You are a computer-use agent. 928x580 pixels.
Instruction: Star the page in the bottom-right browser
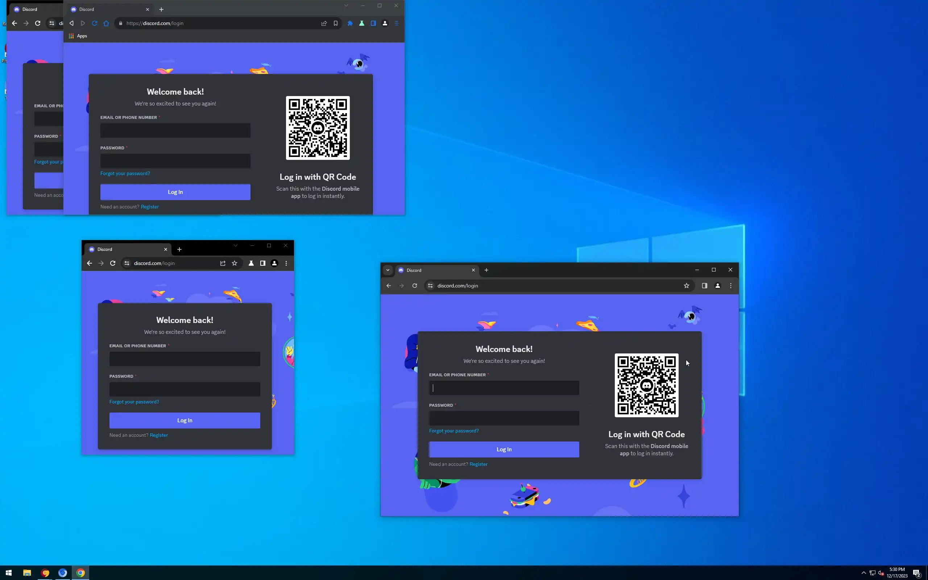(687, 286)
